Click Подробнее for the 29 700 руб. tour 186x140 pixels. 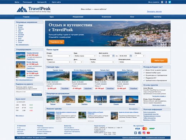(x=110, y=88)
